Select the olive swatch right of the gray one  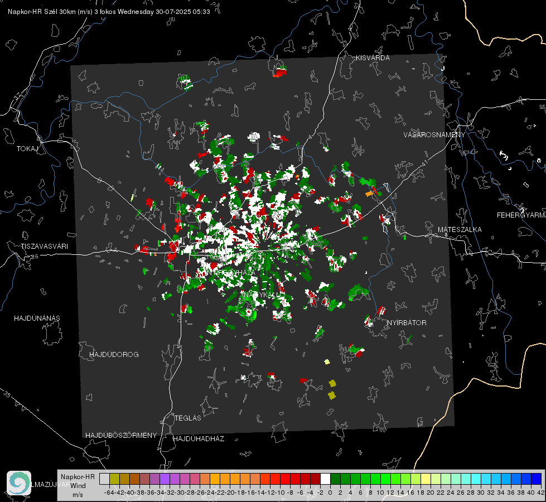click(114, 479)
